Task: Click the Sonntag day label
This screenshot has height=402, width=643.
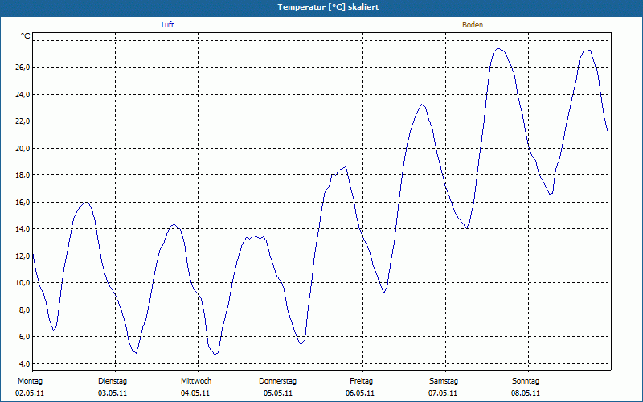Action: [526, 381]
